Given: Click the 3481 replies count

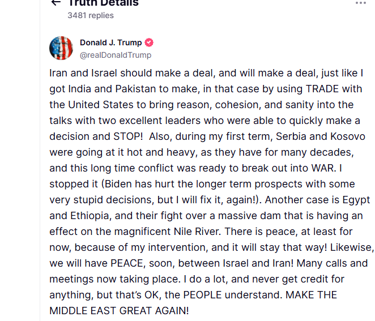Looking at the screenshot, I should [91, 15].
